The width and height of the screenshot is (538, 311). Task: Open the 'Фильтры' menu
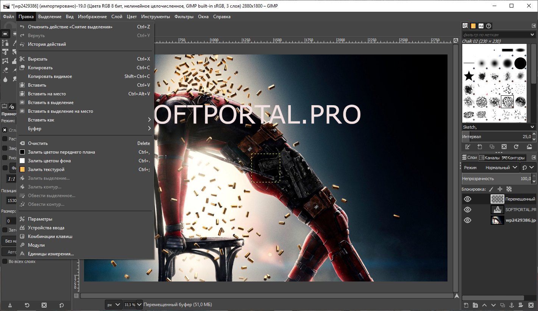pyautogui.click(x=184, y=17)
